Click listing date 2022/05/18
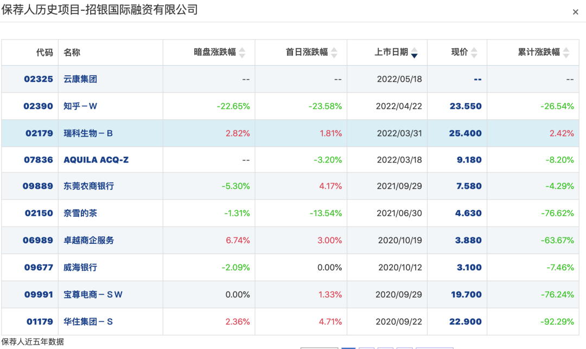The image size is (586, 349). coord(399,79)
